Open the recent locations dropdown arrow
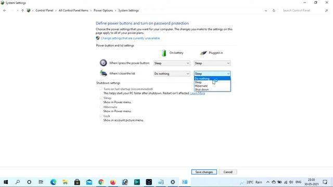The height and width of the screenshot is (187, 333). pyautogui.click(x=17, y=10)
